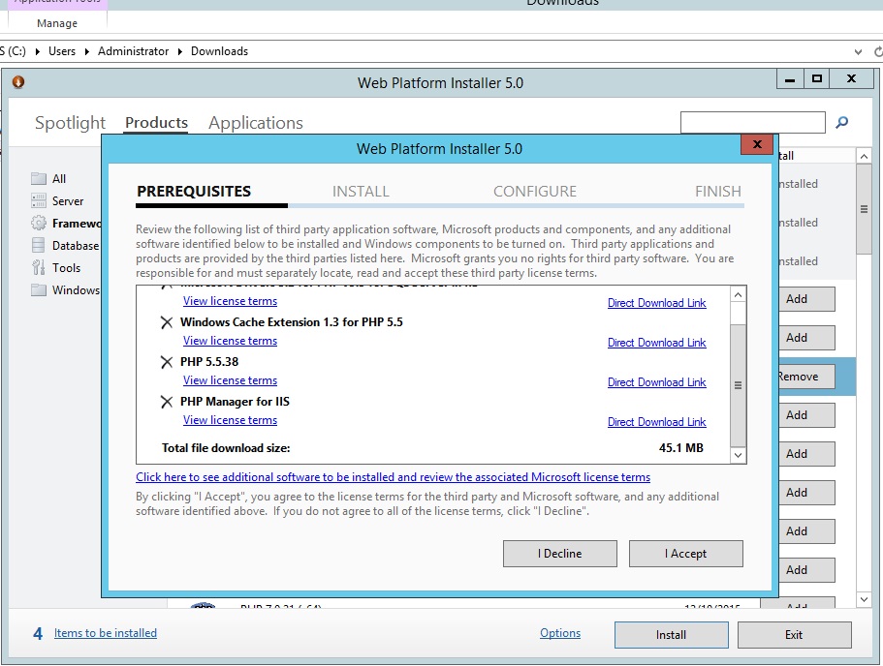Click the X icon beside Windows Cache Extension 1.3
883x666 pixels.
167,322
